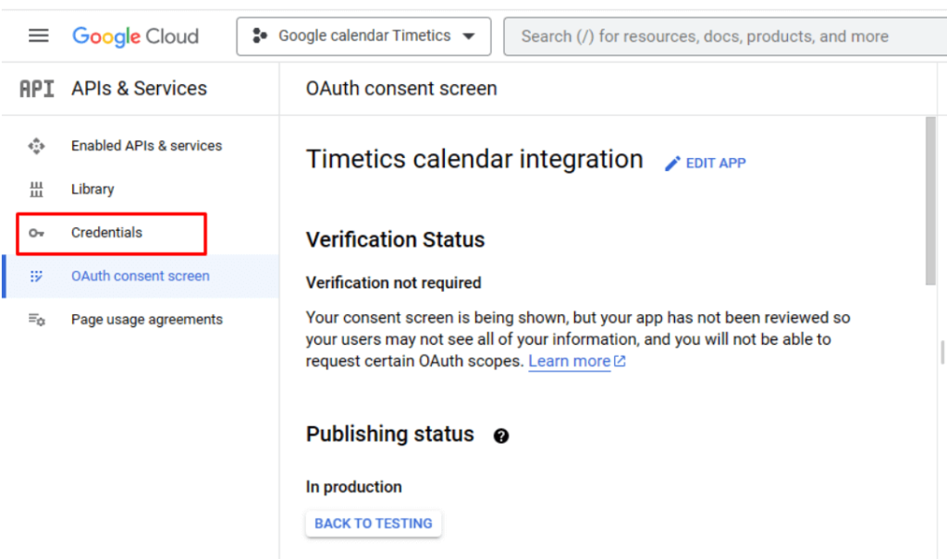Viewport: 947px width, 559px height.
Task: Select OAuth consent screen in sidebar
Action: 141,276
